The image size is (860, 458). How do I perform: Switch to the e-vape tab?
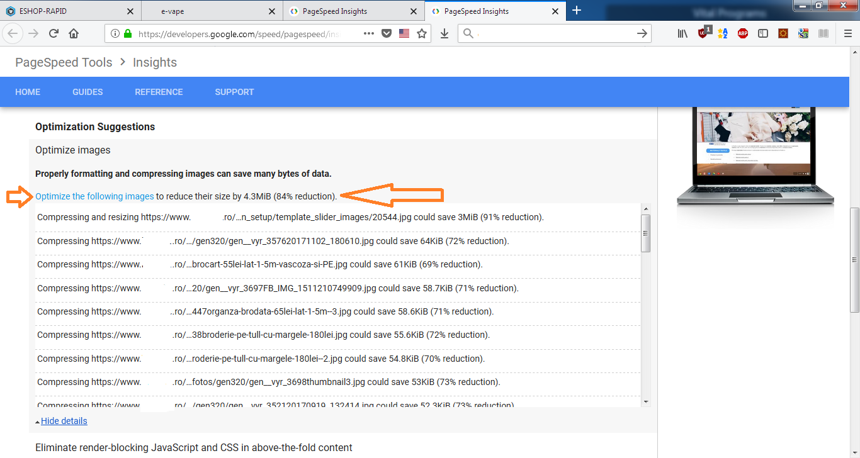pyautogui.click(x=212, y=11)
